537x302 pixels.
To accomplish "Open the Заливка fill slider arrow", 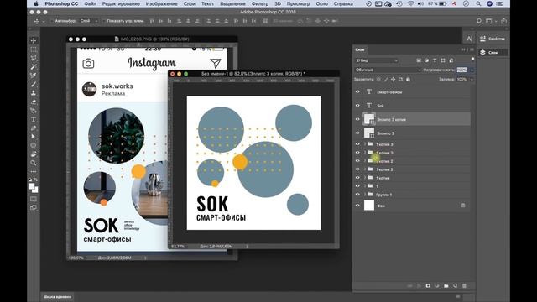I will point(472,79).
